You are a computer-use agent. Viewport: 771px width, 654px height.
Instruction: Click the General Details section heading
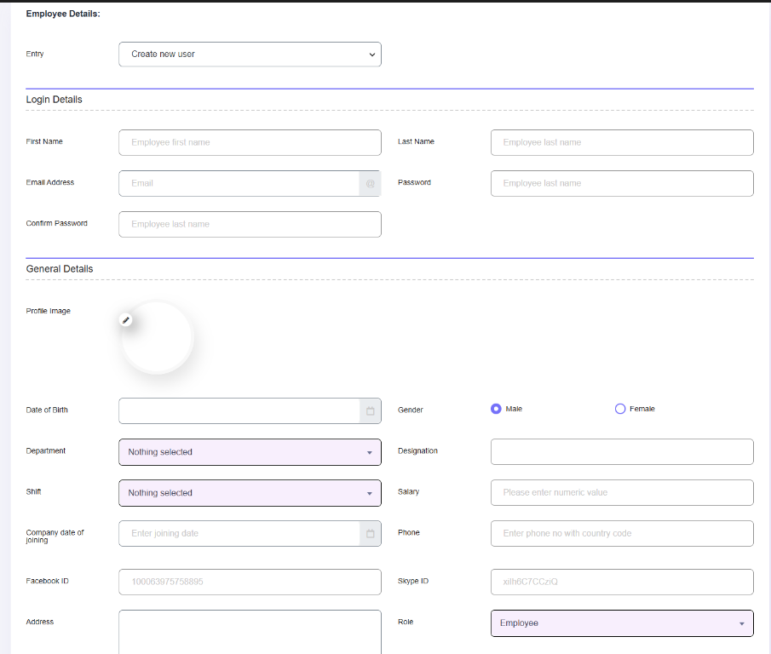click(x=60, y=269)
